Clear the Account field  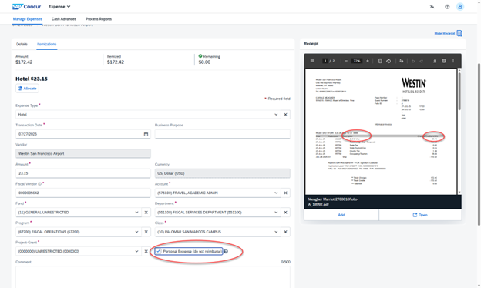(x=285, y=193)
